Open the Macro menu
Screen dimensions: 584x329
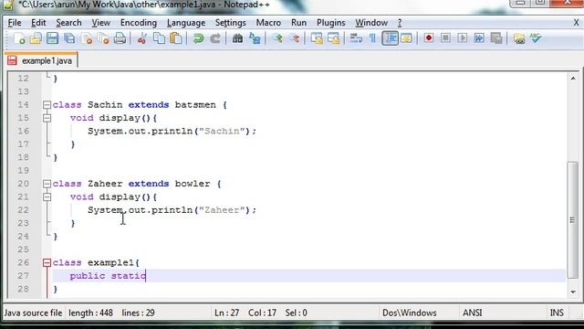click(268, 23)
